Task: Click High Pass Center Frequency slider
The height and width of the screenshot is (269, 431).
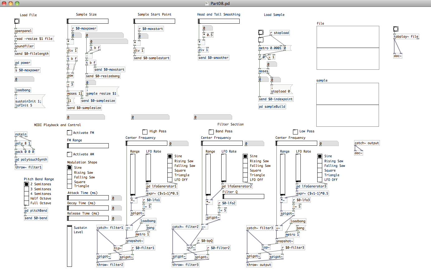Action: [146, 143]
